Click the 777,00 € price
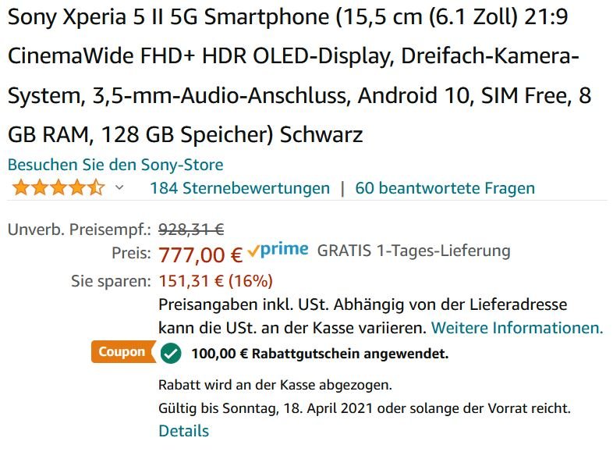 (x=200, y=254)
